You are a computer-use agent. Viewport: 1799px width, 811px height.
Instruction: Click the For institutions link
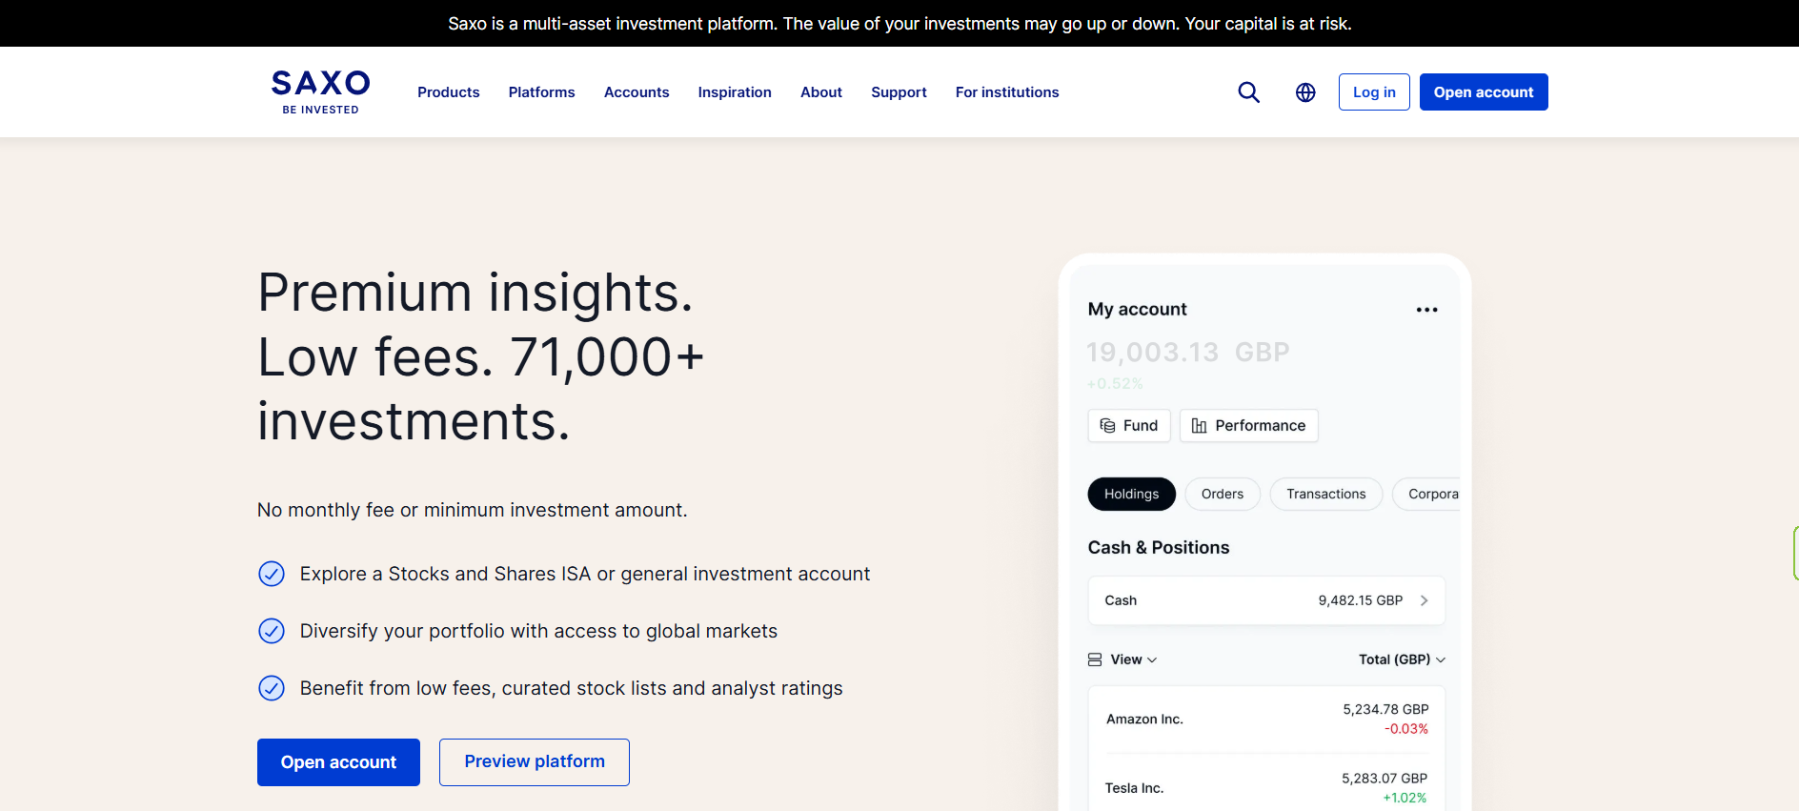(1006, 92)
